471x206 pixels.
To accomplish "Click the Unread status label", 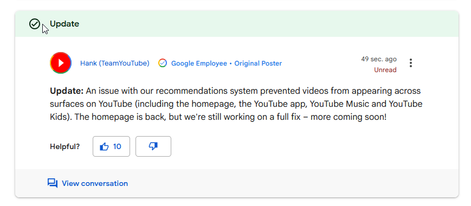I will coord(385,70).
